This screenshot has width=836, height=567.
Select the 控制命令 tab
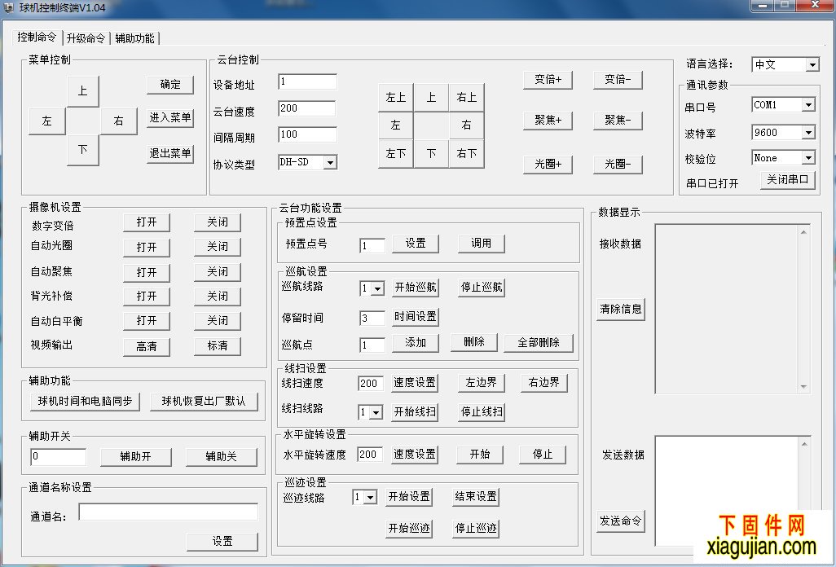pos(37,37)
